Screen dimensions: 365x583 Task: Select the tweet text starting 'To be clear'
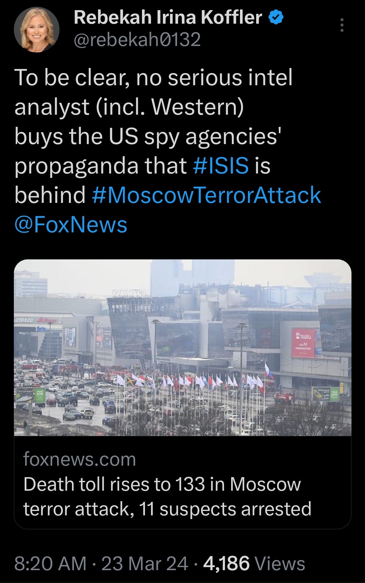[x=168, y=151]
